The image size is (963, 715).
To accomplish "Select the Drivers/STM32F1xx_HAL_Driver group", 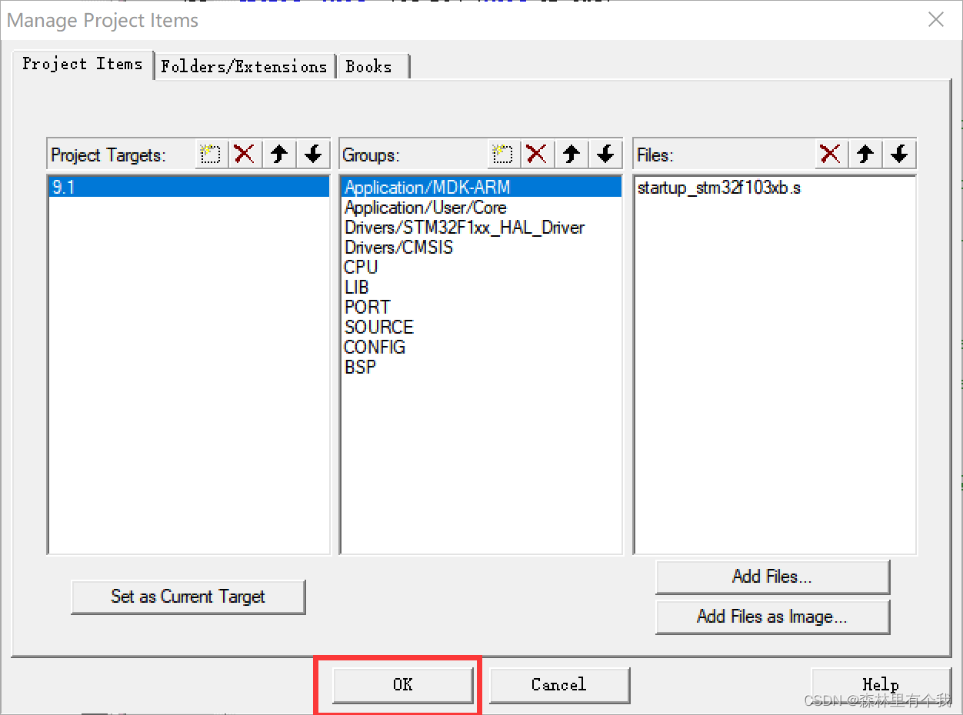I will (481, 228).
